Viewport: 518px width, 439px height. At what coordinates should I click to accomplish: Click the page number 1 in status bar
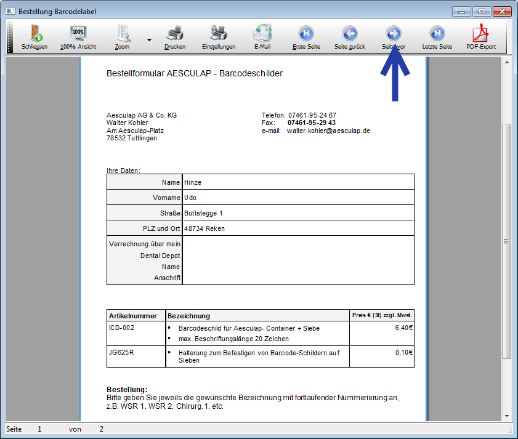pos(39,429)
